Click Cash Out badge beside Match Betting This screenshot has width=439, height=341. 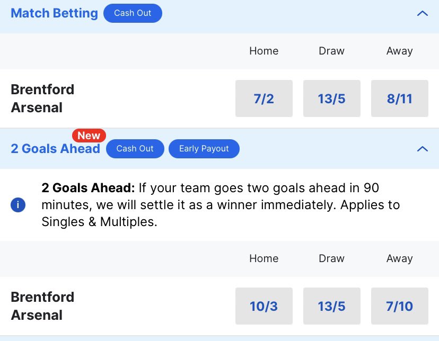pos(133,13)
